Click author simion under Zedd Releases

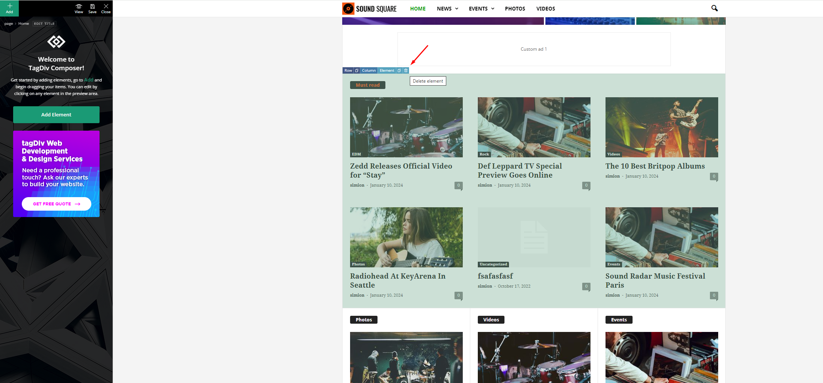pos(357,185)
